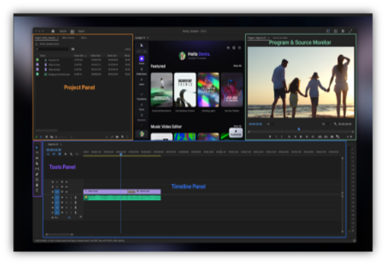Image resolution: width=386 pixels, height=265 pixels.
Task: Open Program Monitor wrench settings
Action: coord(336,124)
